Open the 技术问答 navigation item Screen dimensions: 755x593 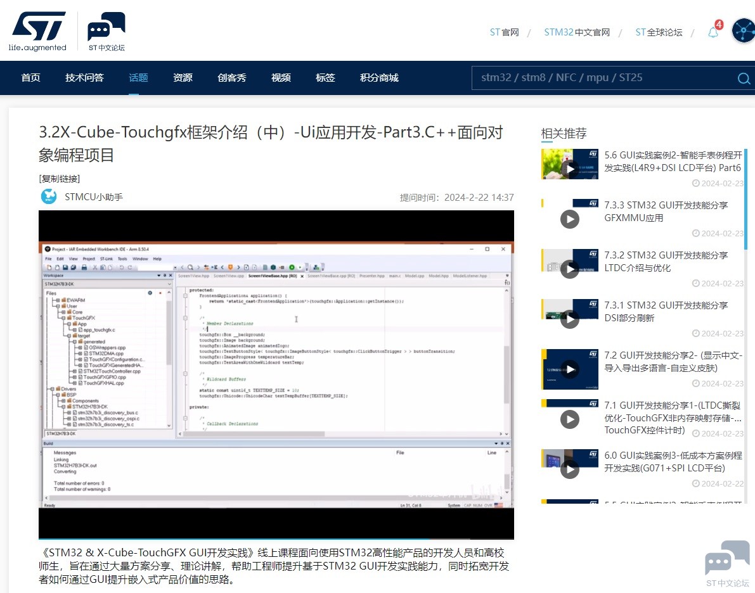coord(85,77)
